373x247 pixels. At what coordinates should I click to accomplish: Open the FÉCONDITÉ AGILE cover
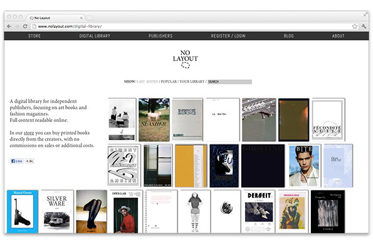(328, 119)
